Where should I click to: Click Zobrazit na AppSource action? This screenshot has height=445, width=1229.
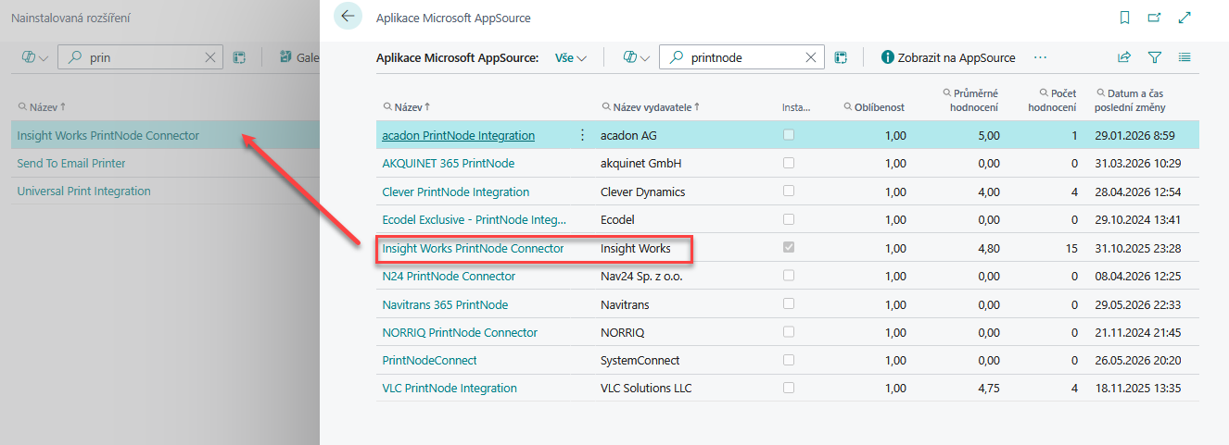[948, 57]
